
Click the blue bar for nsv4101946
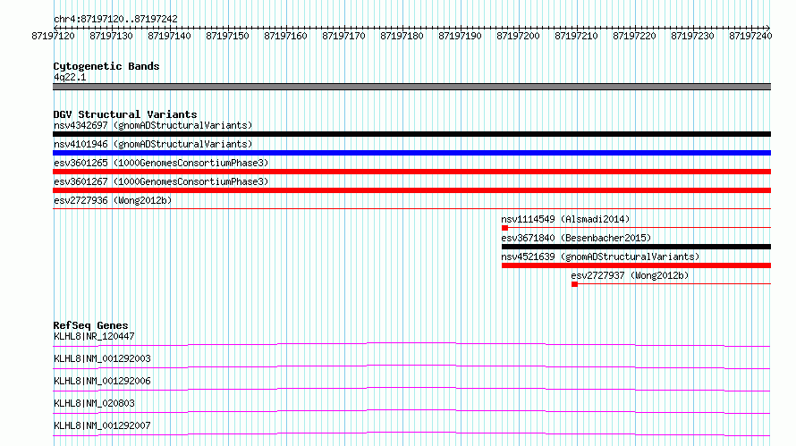(411, 153)
